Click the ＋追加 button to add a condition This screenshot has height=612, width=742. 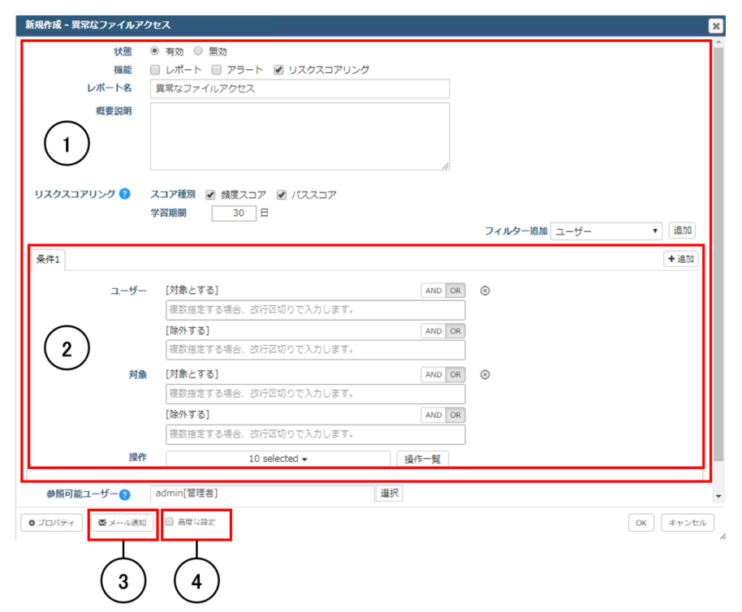pos(681,259)
